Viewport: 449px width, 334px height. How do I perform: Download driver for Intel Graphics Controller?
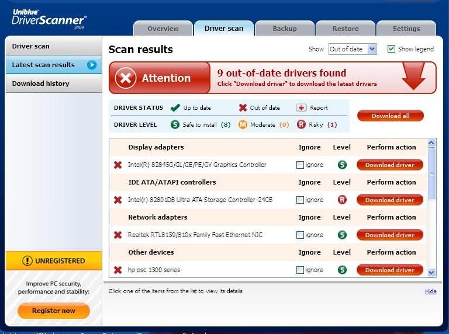(x=390, y=165)
